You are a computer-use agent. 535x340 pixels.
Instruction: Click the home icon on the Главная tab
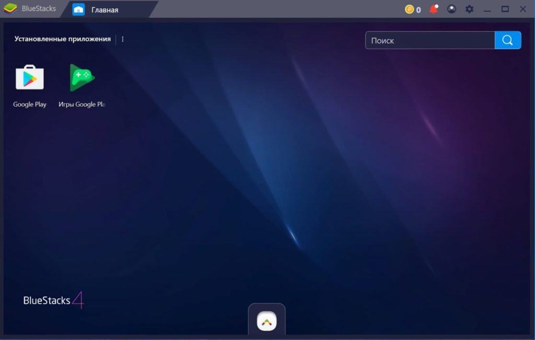[x=78, y=9]
